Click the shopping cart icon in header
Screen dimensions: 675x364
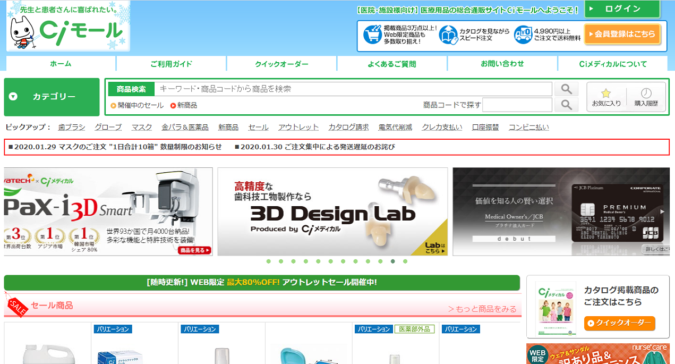pos(372,35)
